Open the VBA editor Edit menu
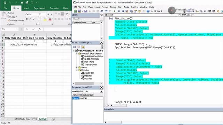223x125 pixels. pos(84,7)
